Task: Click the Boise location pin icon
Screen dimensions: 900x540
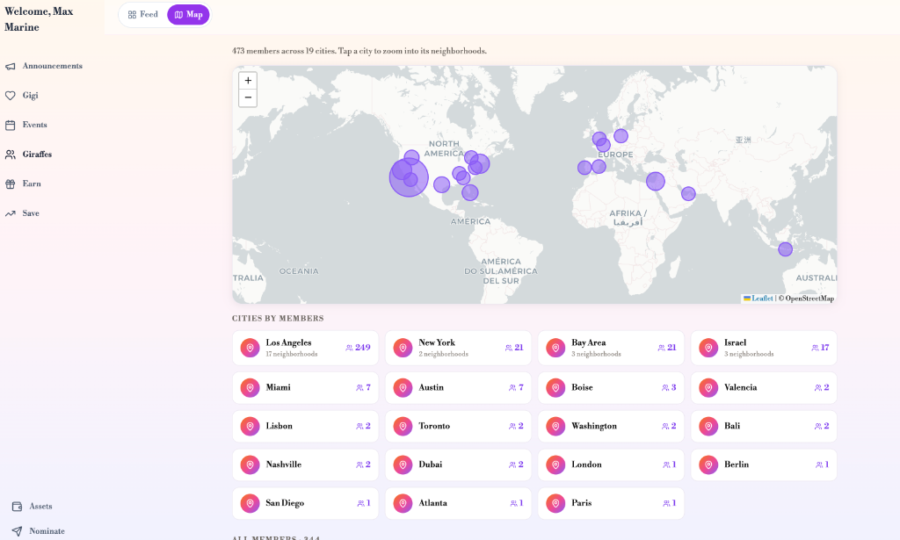Action: coord(555,388)
